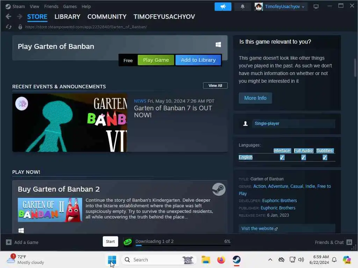Click the Windows icon under Garten of Banban 2
The width and height of the screenshot is (358, 268).
tap(21, 230)
